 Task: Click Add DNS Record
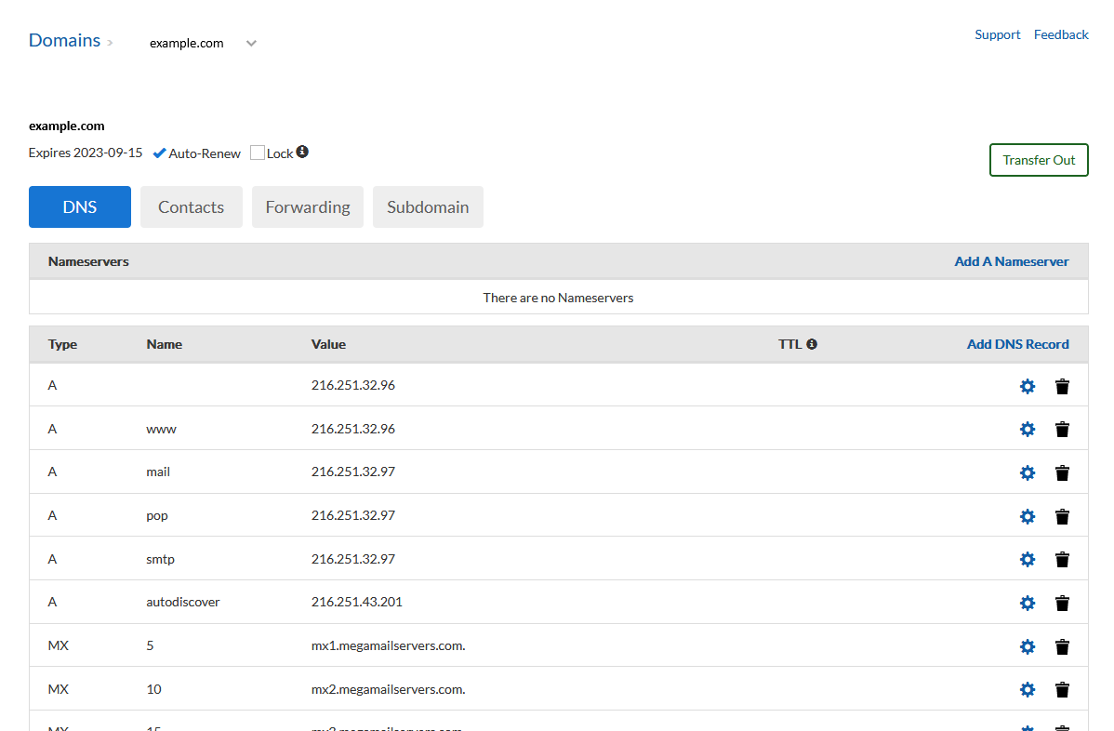tap(1017, 343)
